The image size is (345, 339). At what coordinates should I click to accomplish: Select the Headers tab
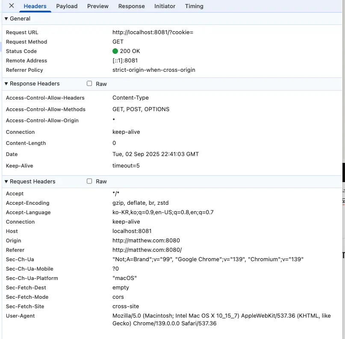[x=35, y=6]
